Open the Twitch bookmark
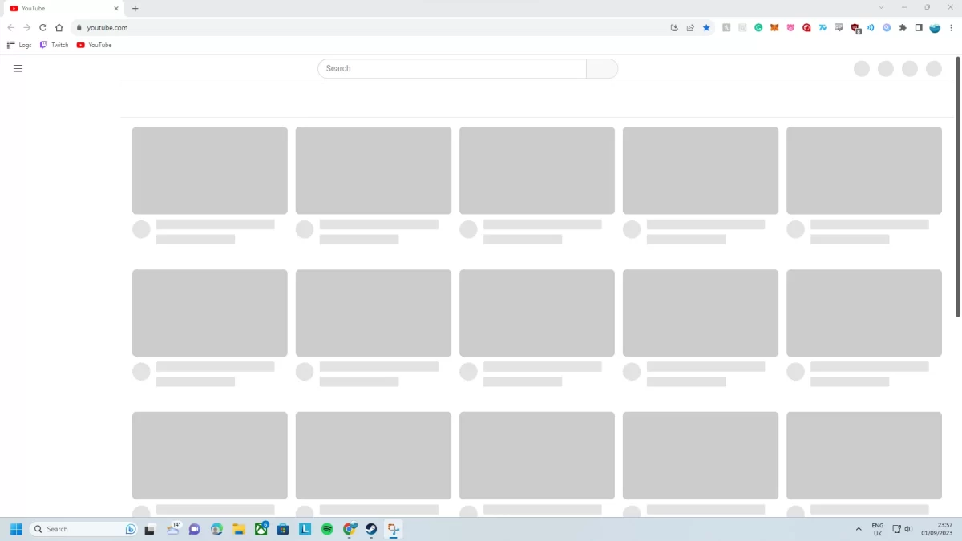The height and width of the screenshot is (541, 962). (x=54, y=45)
